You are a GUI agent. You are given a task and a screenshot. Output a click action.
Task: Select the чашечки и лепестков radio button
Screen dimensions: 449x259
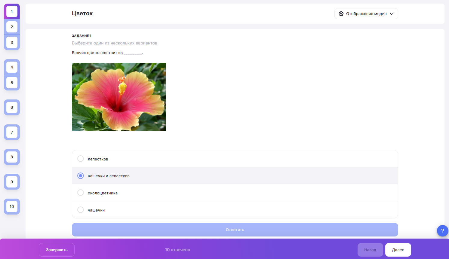tap(81, 176)
